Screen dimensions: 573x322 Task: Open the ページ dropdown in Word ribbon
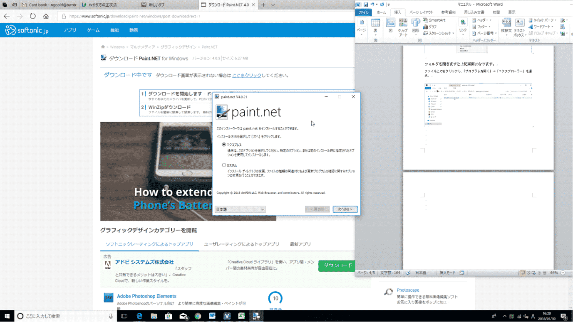coord(362,27)
